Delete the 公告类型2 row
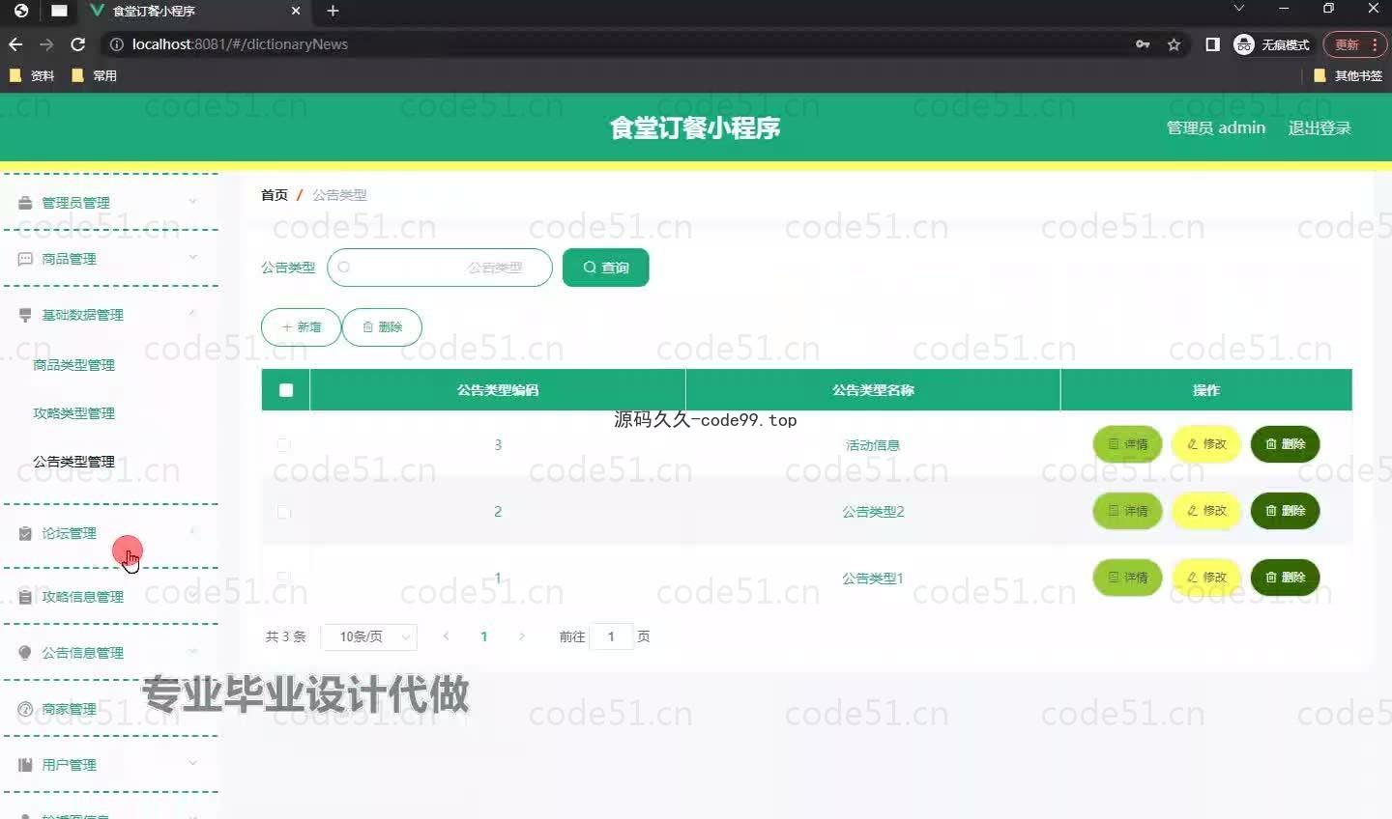The image size is (1392, 819). (x=1286, y=511)
